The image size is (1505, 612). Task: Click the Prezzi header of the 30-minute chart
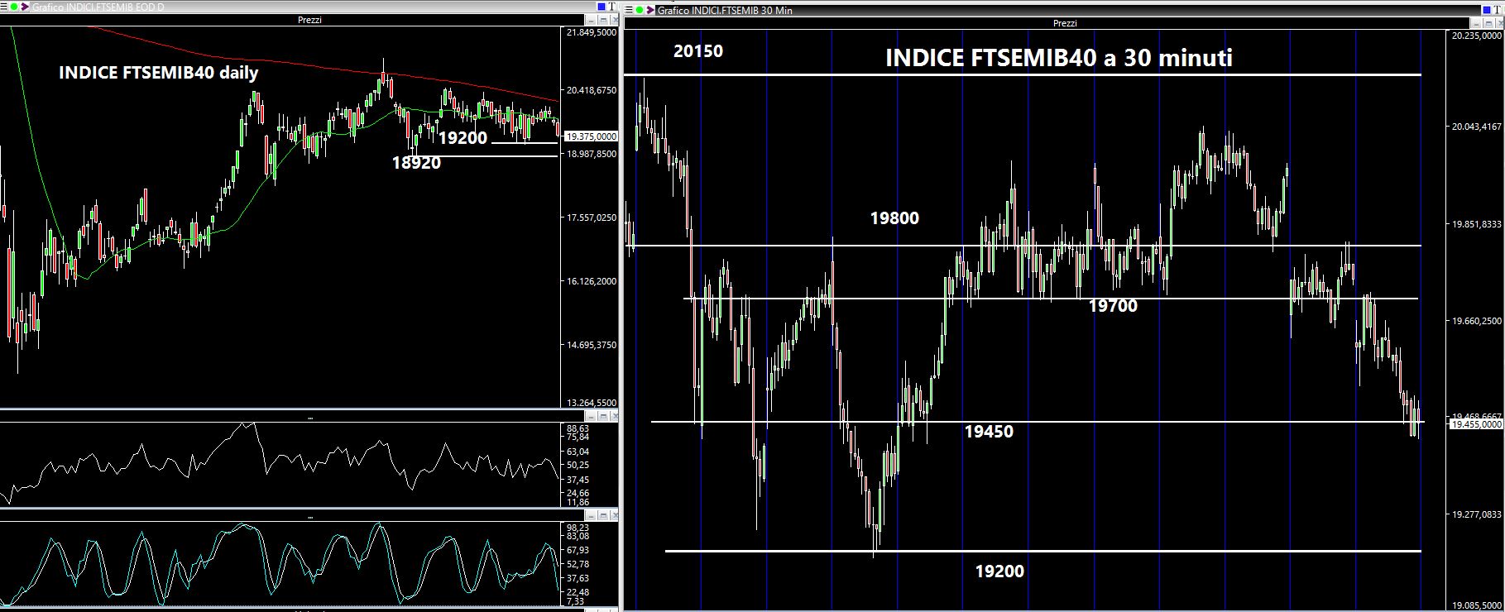(1064, 23)
